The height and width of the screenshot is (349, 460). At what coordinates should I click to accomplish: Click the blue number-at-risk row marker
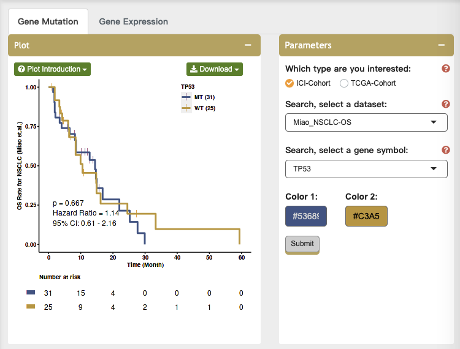click(x=31, y=293)
